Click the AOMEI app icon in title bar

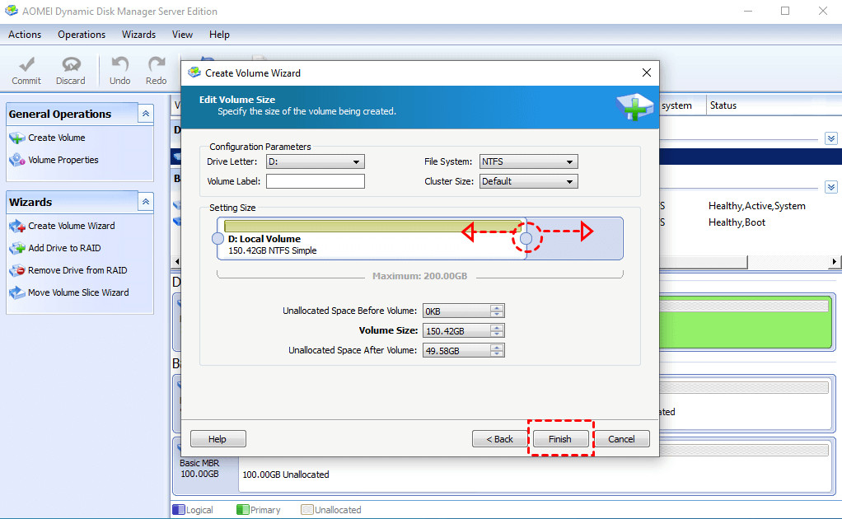point(12,11)
